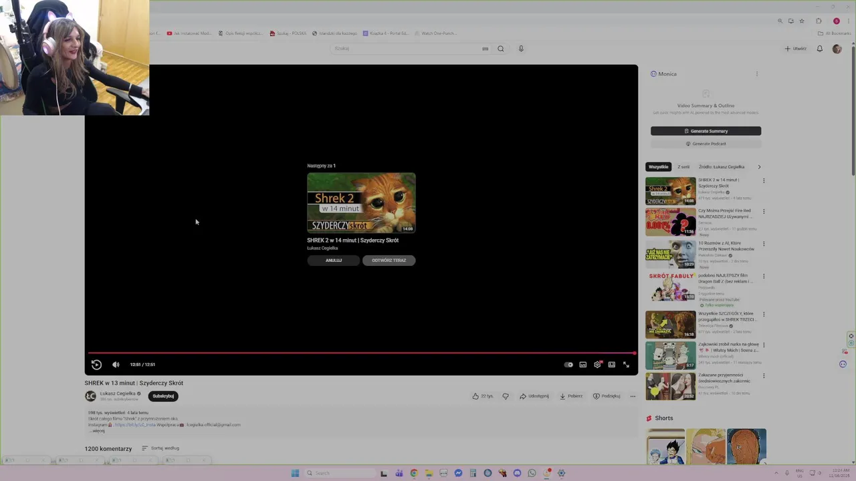Expand description with ...więcej

point(97,431)
